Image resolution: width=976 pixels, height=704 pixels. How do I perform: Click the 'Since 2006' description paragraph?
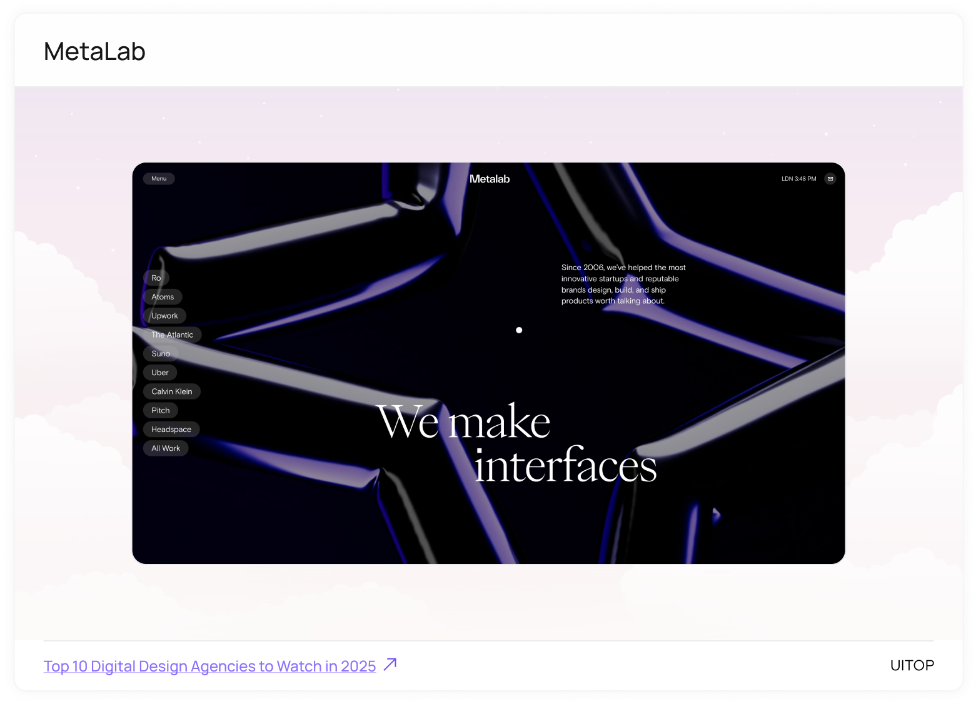click(x=623, y=284)
